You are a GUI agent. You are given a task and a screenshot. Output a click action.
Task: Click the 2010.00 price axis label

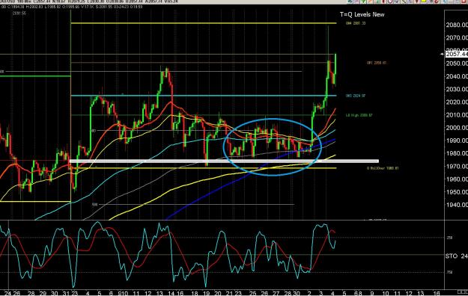457,115
